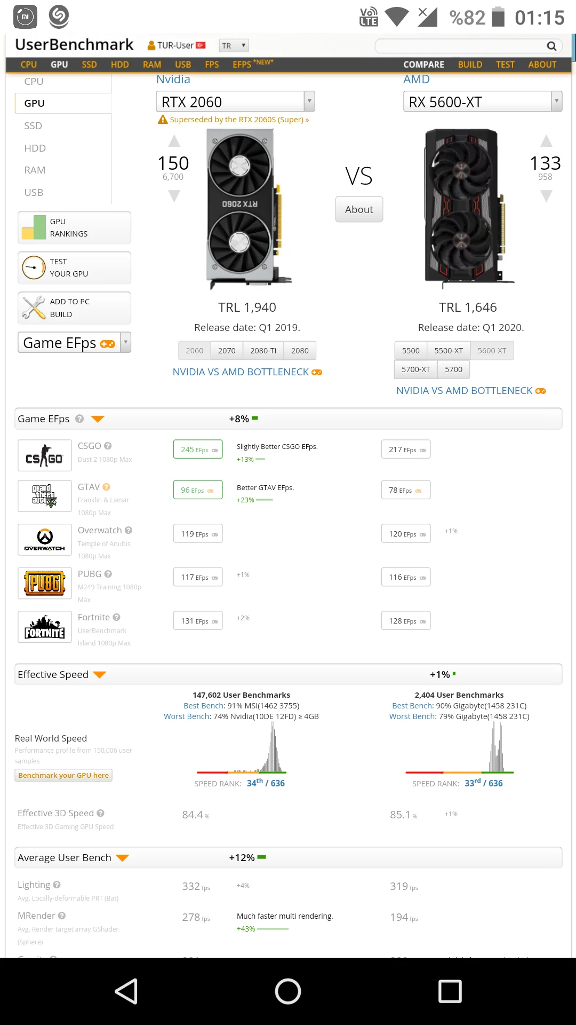Open the Overwatch game logo
The width and height of the screenshot is (576, 1025).
click(45, 540)
